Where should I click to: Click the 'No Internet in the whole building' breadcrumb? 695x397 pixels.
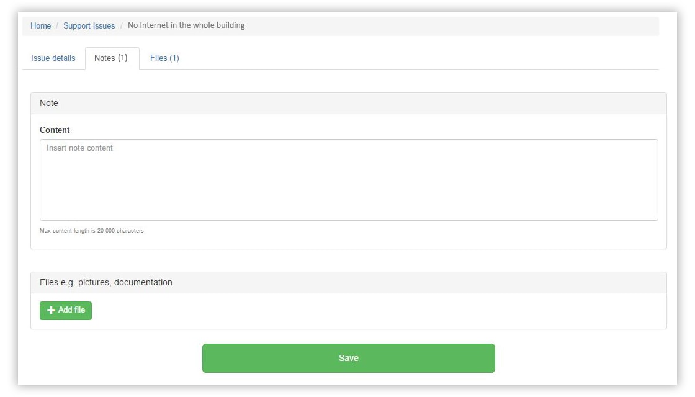186,25
